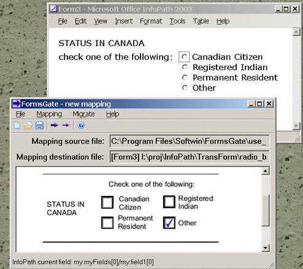Open the View menu in InfoPath
The height and width of the screenshot is (269, 303).
point(101,21)
